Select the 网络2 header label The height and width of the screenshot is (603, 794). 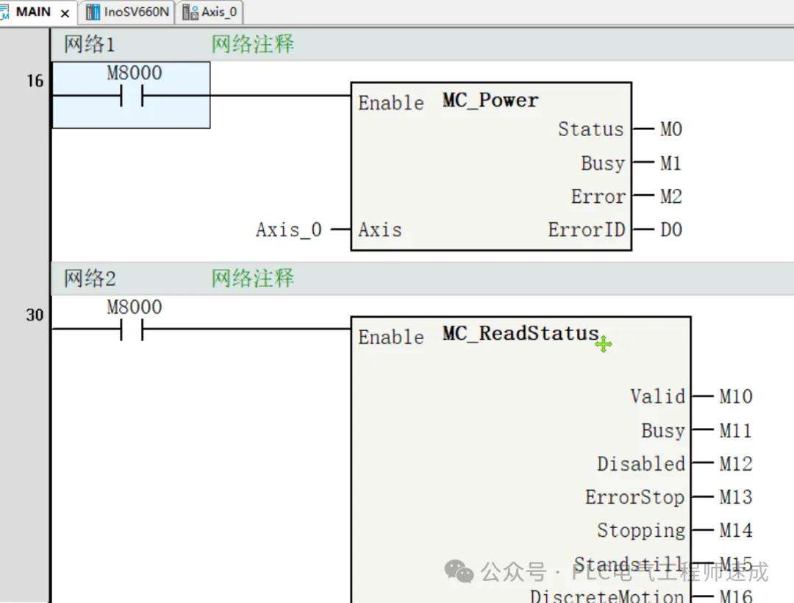89,279
